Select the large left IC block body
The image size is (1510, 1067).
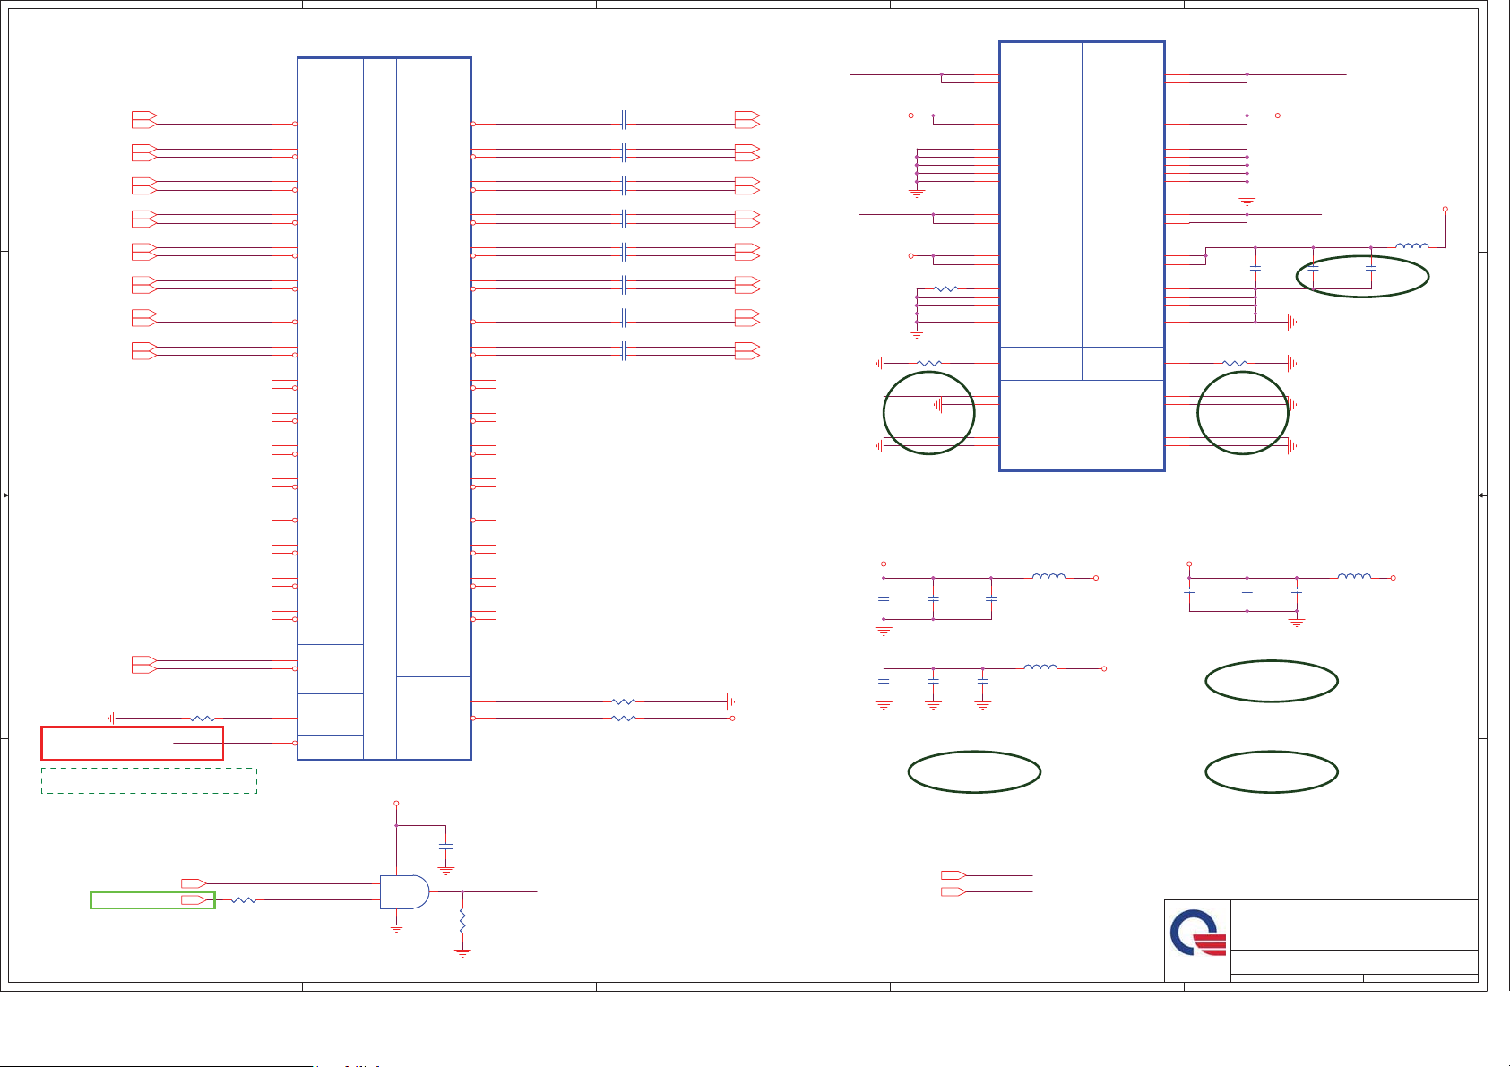point(384,409)
